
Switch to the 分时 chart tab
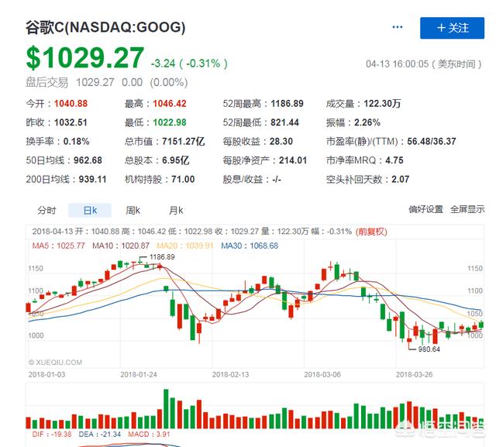click(x=46, y=210)
